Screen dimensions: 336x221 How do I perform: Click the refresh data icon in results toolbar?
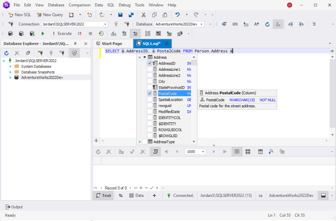[98, 151]
